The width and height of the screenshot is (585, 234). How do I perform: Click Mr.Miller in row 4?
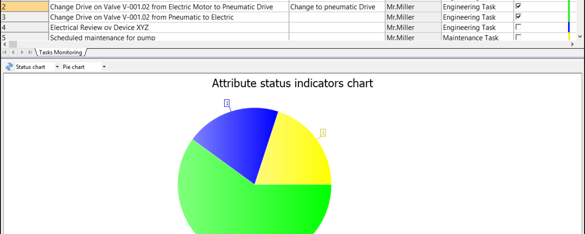413,28
